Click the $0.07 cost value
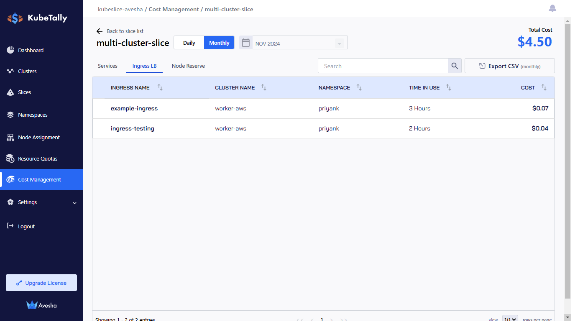575x327 pixels. pyautogui.click(x=540, y=108)
